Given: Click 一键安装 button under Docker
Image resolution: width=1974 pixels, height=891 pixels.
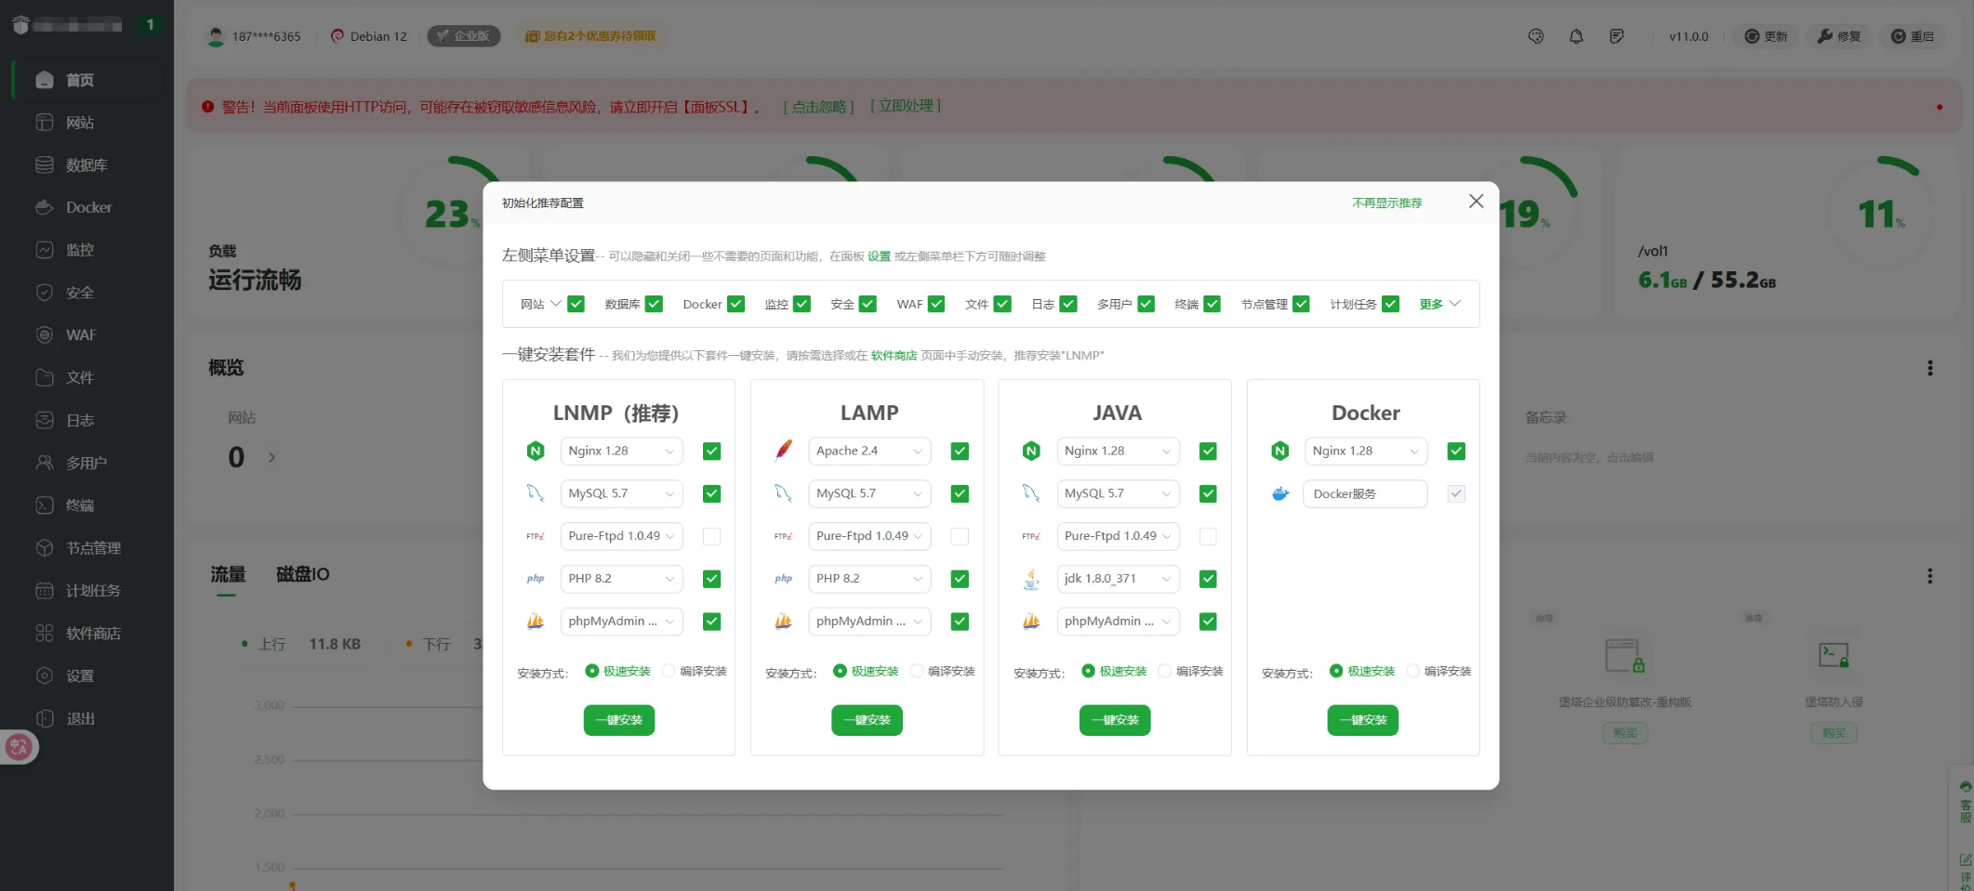Looking at the screenshot, I should click(x=1362, y=720).
